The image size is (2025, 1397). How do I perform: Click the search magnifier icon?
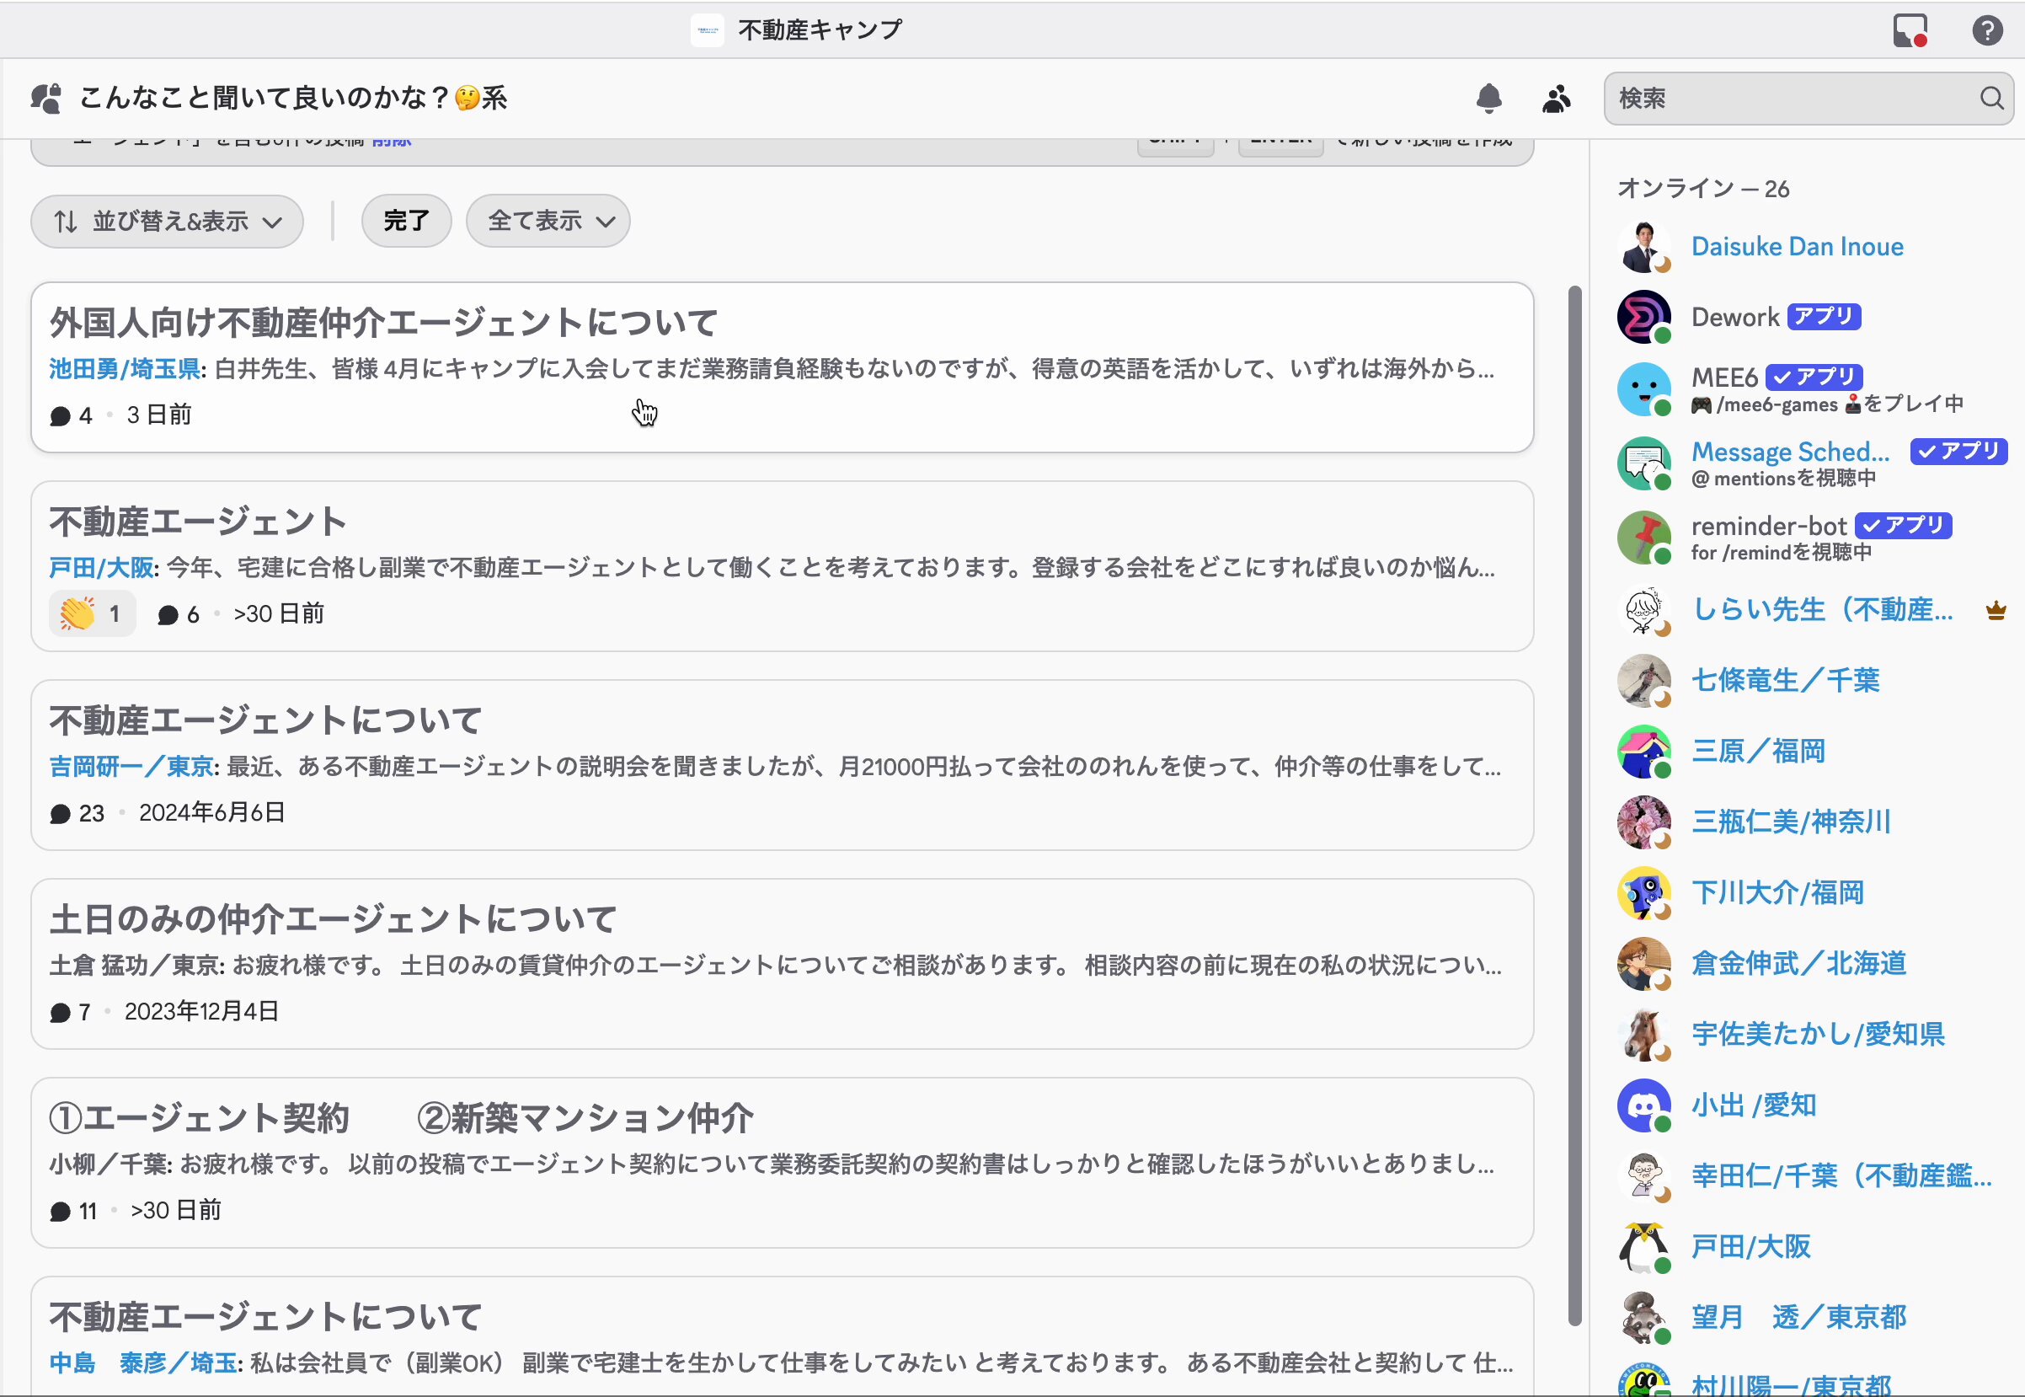[1992, 98]
